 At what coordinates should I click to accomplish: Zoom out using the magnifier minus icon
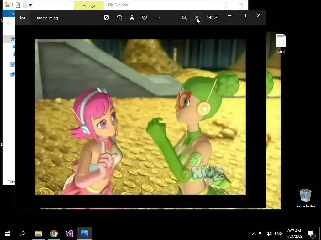click(x=184, y=18)
